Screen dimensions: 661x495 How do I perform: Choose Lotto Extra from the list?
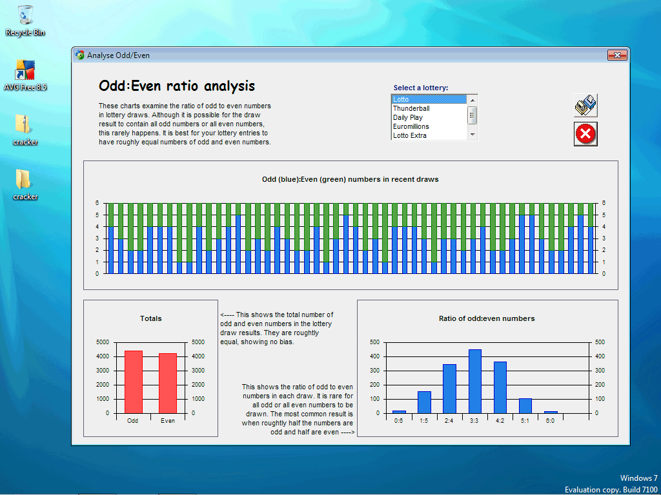[429, 135]
